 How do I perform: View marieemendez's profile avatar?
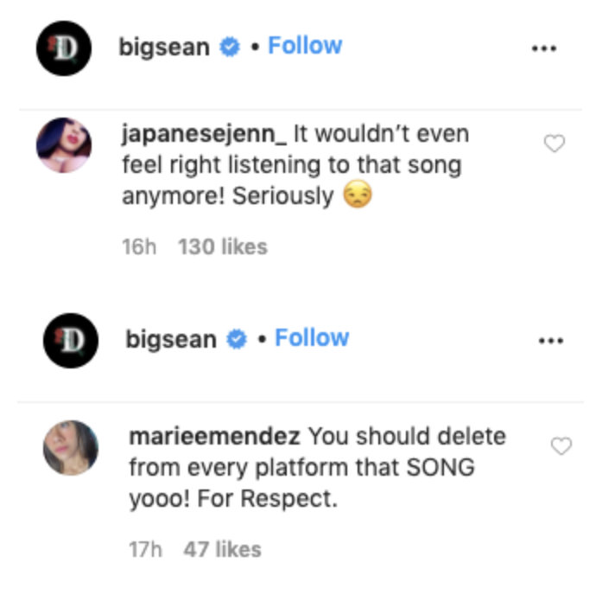[70, 447]
